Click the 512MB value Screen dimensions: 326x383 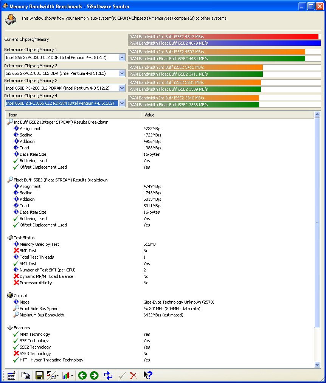[x=149, y=244]
